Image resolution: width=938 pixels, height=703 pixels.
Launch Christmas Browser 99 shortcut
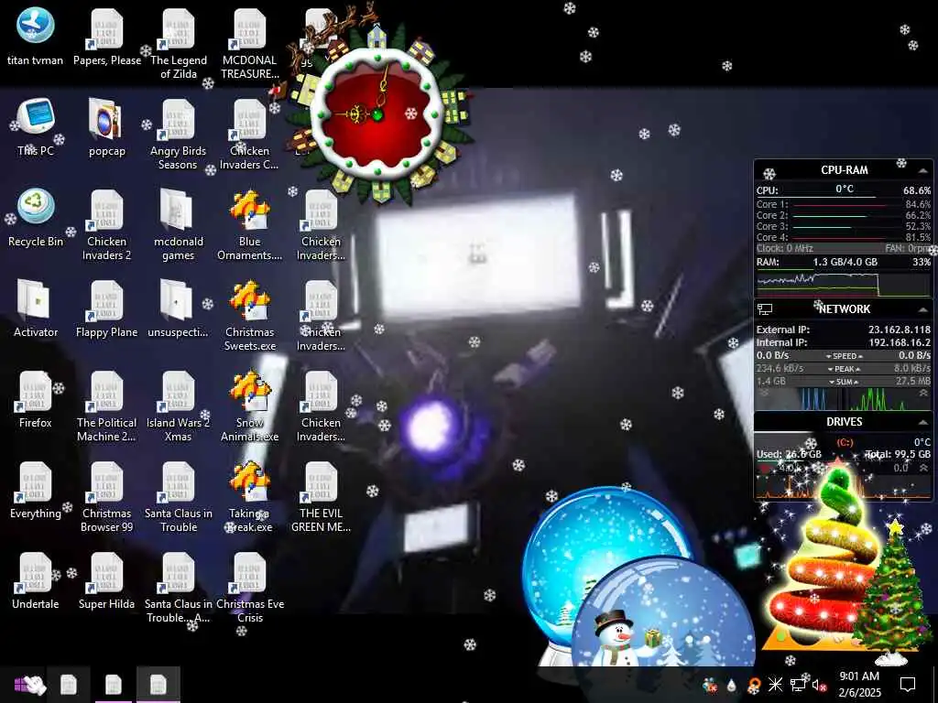pos(107,497)
